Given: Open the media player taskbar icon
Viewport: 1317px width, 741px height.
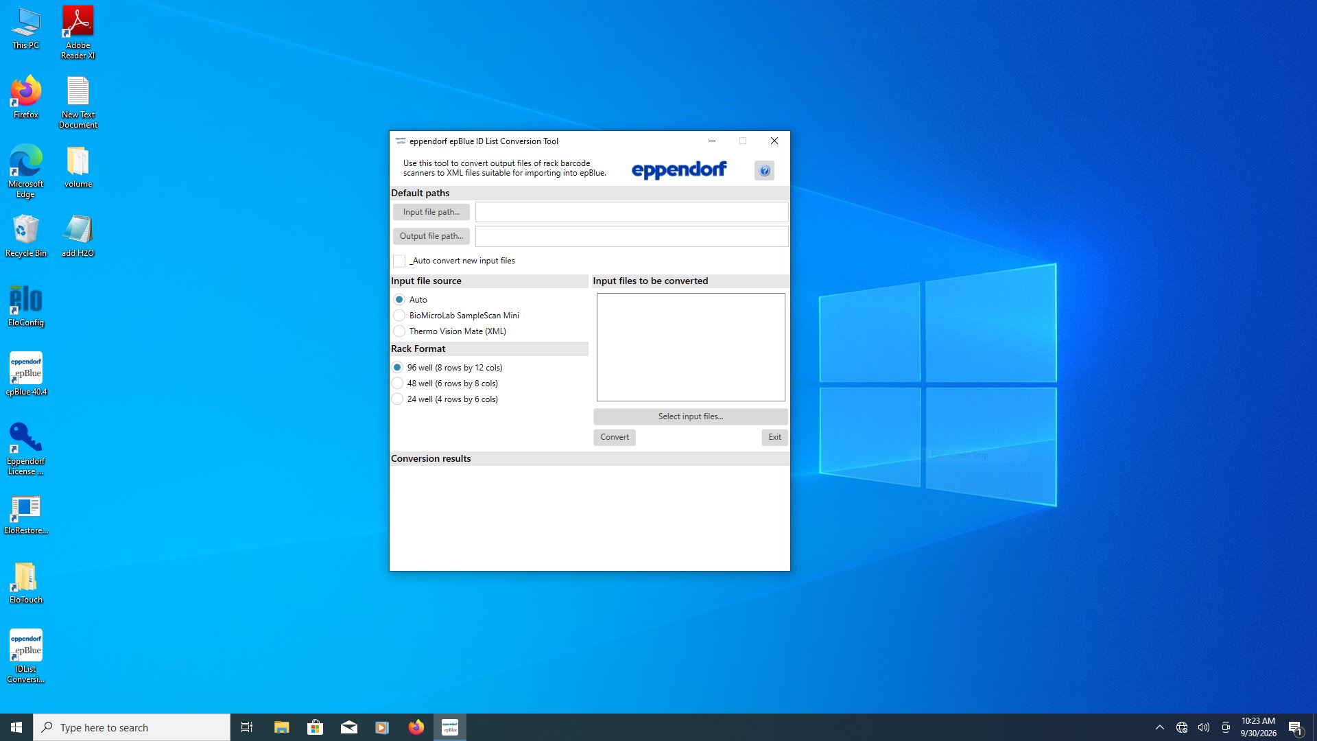Looking at the screenshot, I should pyautogui.click(x=382, y=727).
